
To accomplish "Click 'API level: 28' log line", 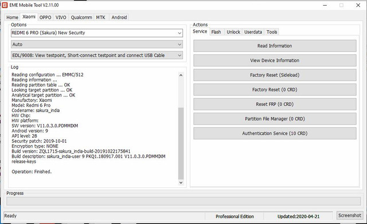I will (x=24, y=136).
